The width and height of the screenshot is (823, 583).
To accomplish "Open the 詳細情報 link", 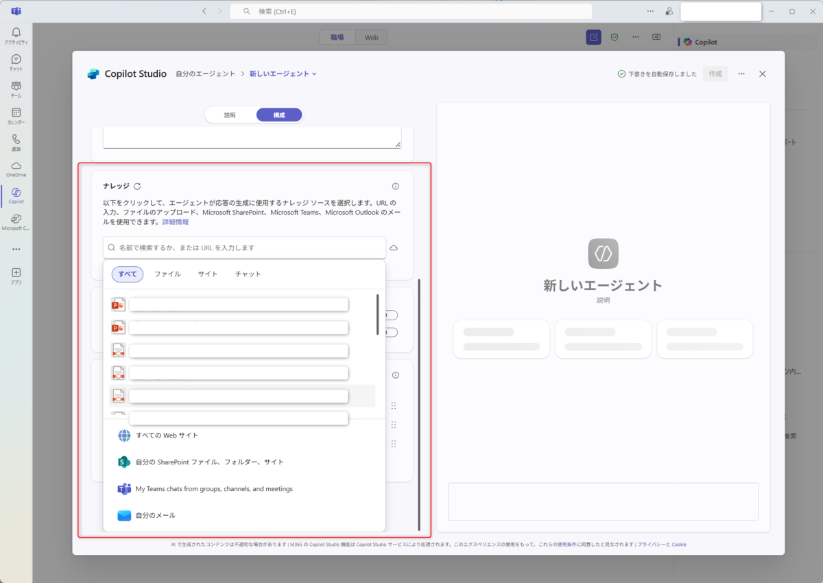I will (176, 222).
